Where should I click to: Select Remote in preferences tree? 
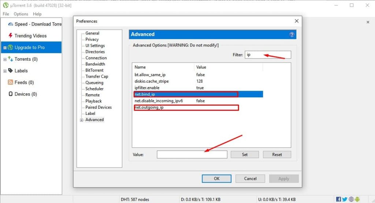click(92, 95)
